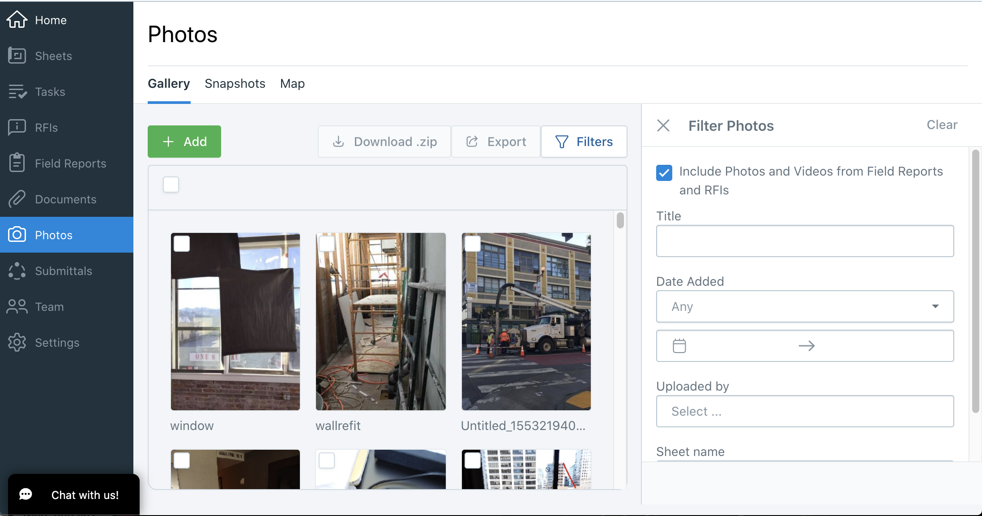Open the Date Added Any dropdown
Image resolution: width=982 pixels, height=516 pixels.
click(x=804, y=306)
